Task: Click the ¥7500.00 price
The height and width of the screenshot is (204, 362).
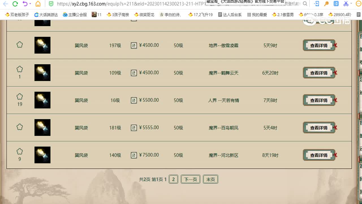Action: pyautogui.click(x=149, y=155)
